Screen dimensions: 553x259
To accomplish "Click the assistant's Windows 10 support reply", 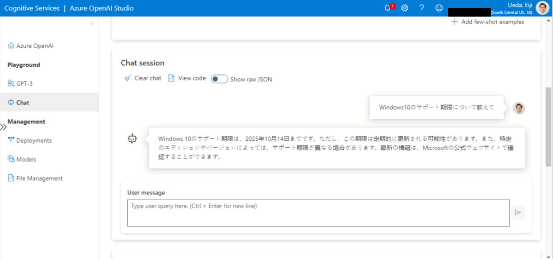I will 337,148.
